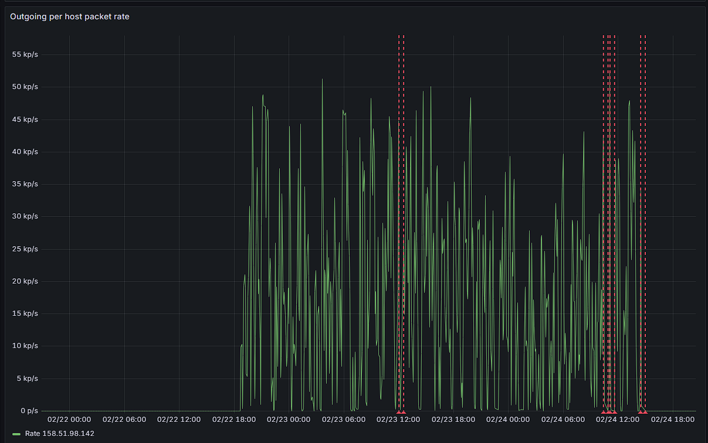Select rightmost of three annotation triangles near 02/24 12:00
The image size is (708, 443).
coord(614,413)
